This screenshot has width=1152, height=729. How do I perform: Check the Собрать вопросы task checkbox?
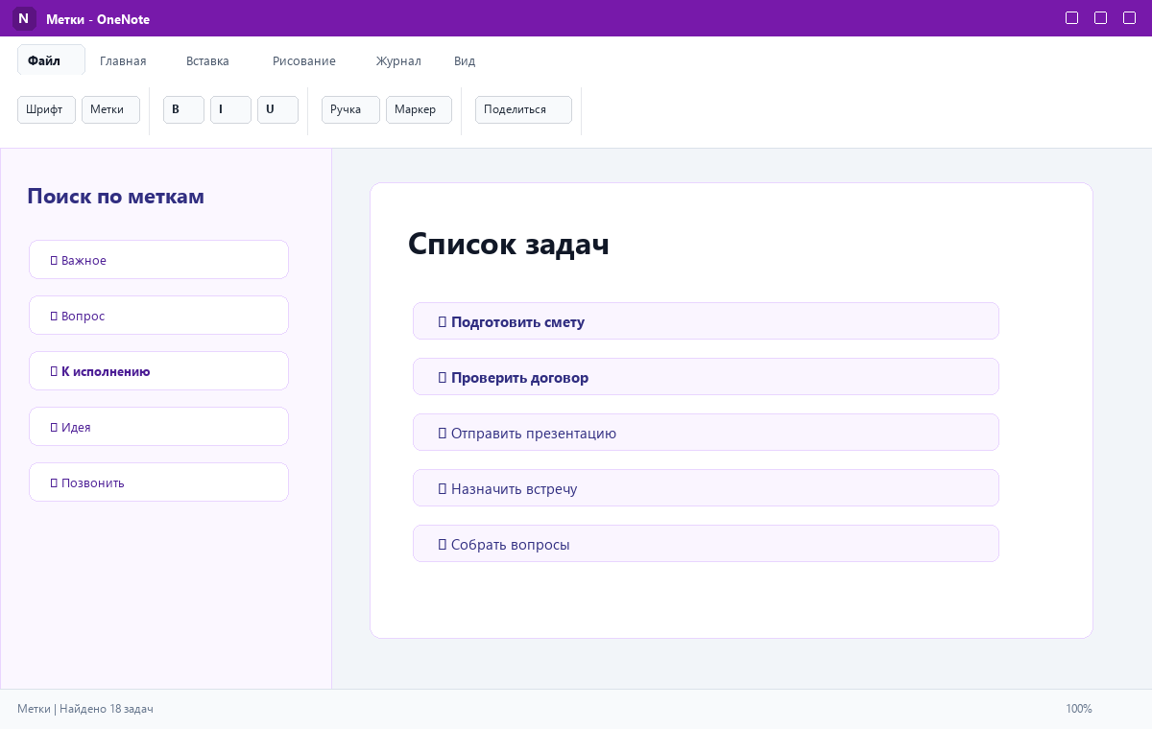coord(443,545)
